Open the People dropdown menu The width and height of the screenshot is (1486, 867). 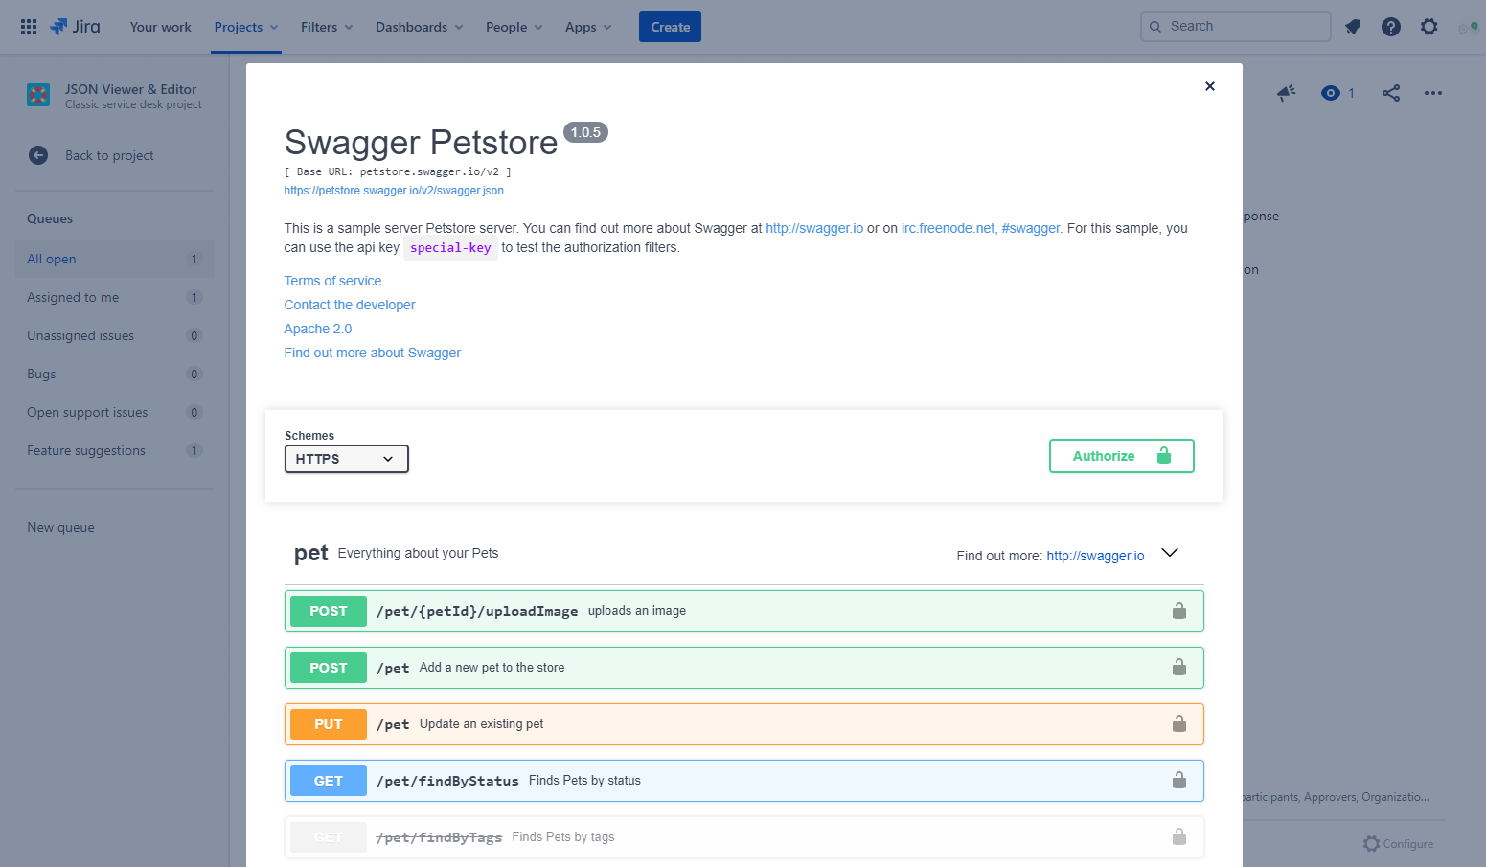pyautogui.click(x=514, y=27)
